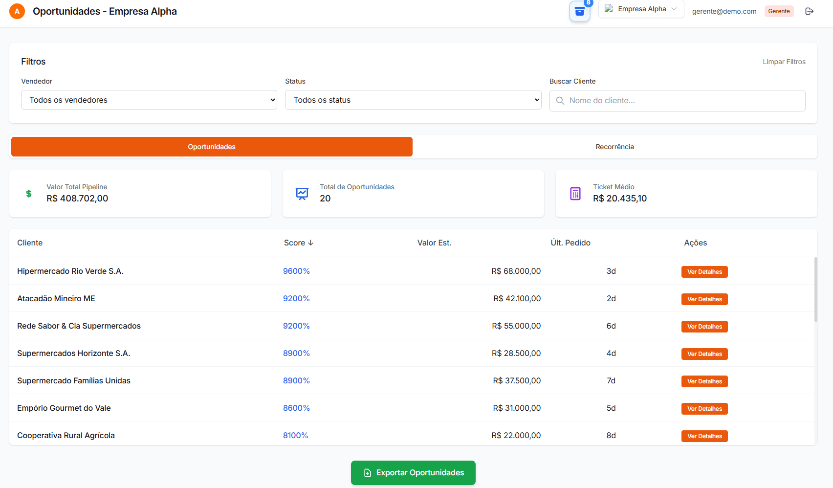View details for Empório Gourmet do Vale

coord(704,409)
